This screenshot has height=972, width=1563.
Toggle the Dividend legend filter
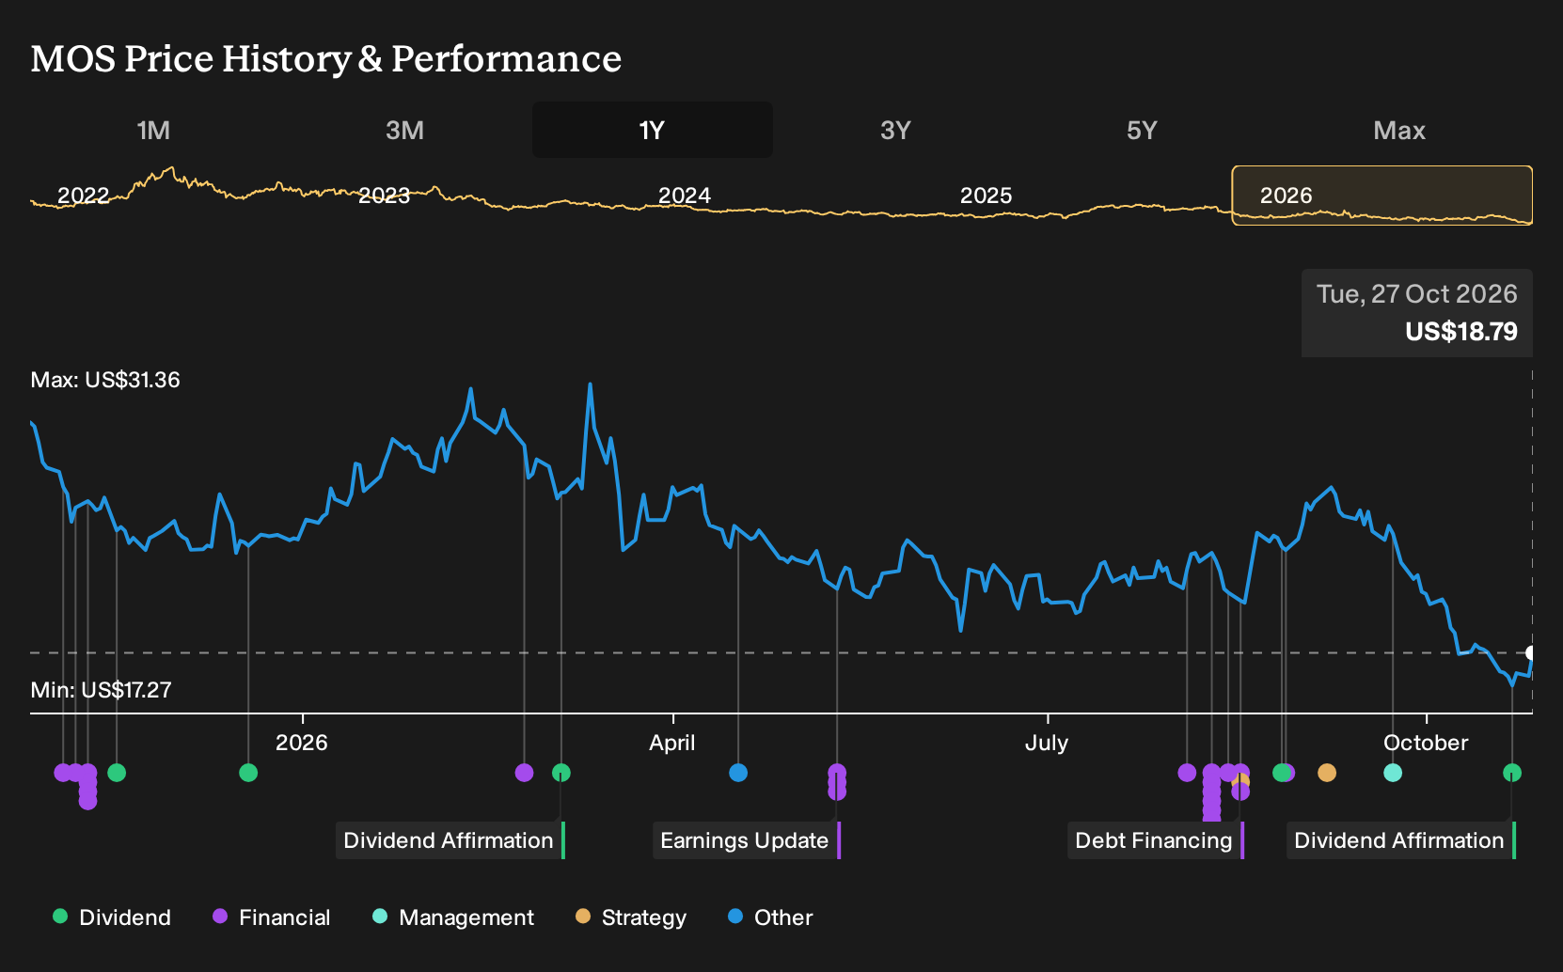(x=112, y=917)
